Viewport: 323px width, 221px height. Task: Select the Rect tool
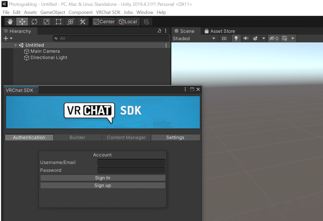point(58,22)
